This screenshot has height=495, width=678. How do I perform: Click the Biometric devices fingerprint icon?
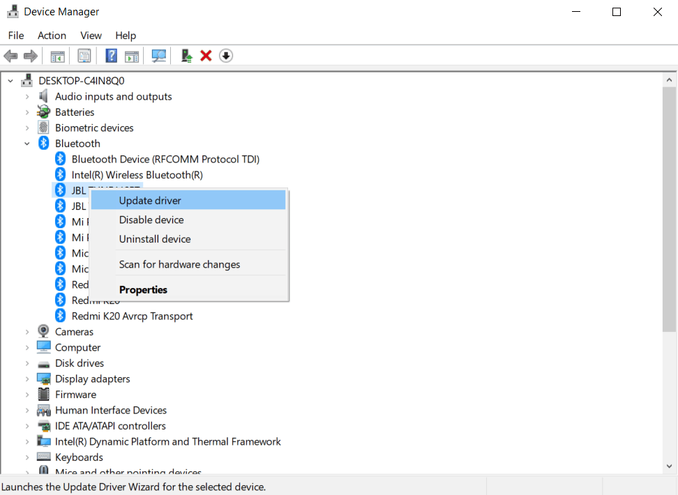click(43, 128)
